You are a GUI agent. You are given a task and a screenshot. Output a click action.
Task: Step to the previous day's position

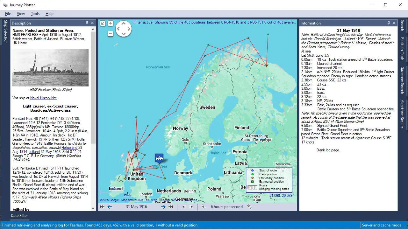[110, 207]
